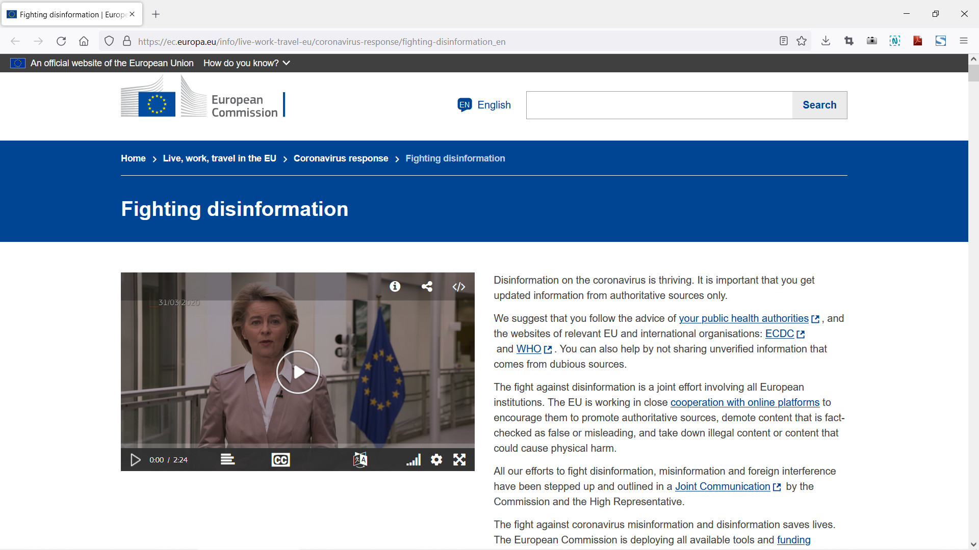The image size is (979, 550).
Task: Click the site search input field
Action: coord(659,105)
